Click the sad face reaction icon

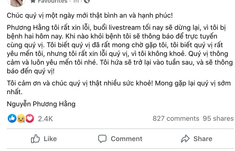[x=20, y=118]
